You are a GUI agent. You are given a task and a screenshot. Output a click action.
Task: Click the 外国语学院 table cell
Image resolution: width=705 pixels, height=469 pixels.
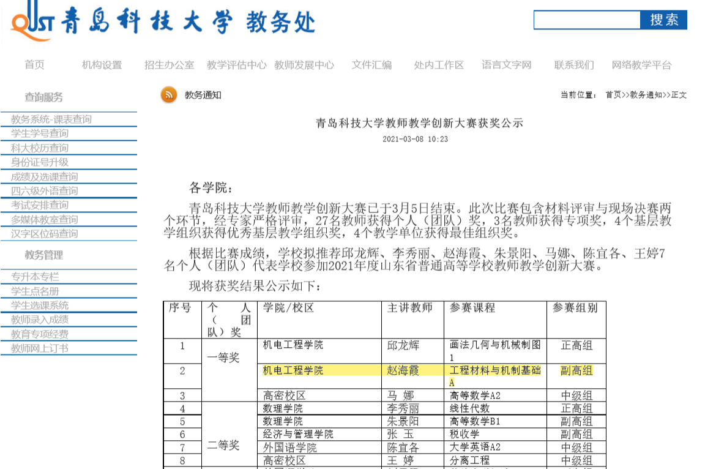[289, 448]
